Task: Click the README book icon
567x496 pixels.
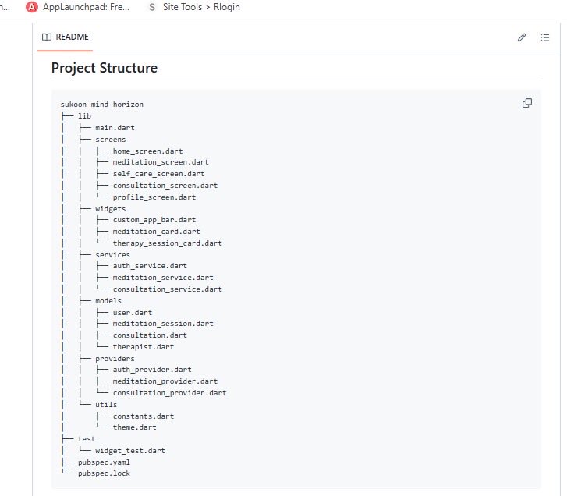Action: [47, 37]
